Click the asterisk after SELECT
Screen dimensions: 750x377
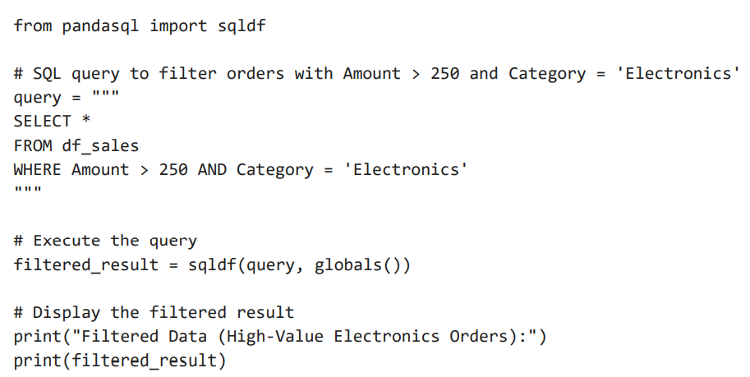(85, 122)
